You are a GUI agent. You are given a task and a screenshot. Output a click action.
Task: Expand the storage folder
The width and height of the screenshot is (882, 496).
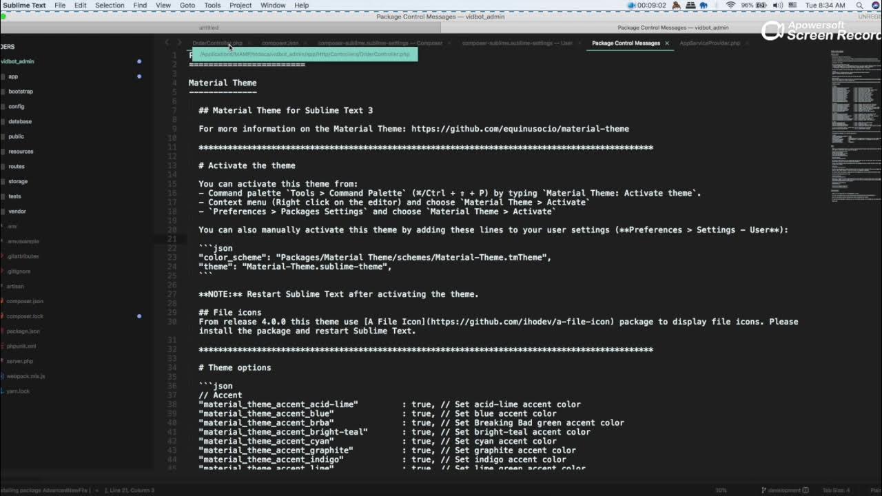[x=18, y=181]
